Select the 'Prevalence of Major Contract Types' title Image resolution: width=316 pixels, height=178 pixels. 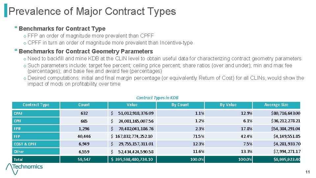92,11
